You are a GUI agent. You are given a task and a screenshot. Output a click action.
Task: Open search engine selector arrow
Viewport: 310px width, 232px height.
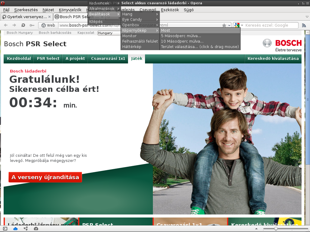coord(242,25)
